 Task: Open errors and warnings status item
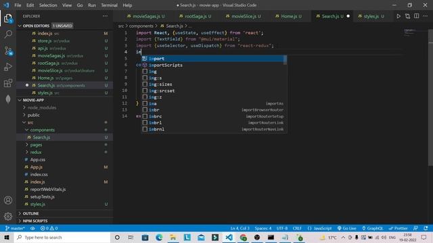(x=49, y=228)
